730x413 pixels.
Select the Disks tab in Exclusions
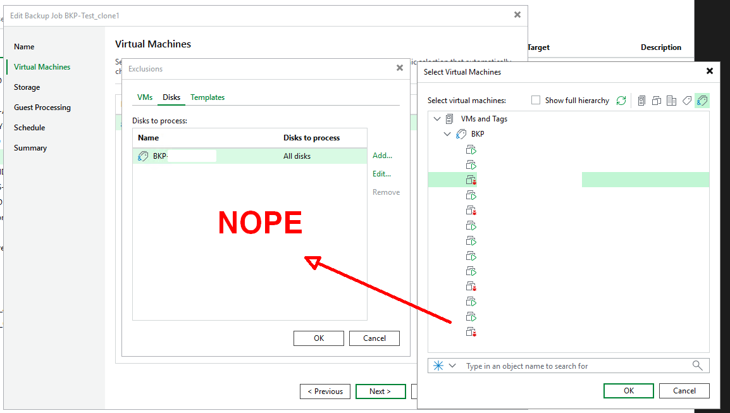171,97
